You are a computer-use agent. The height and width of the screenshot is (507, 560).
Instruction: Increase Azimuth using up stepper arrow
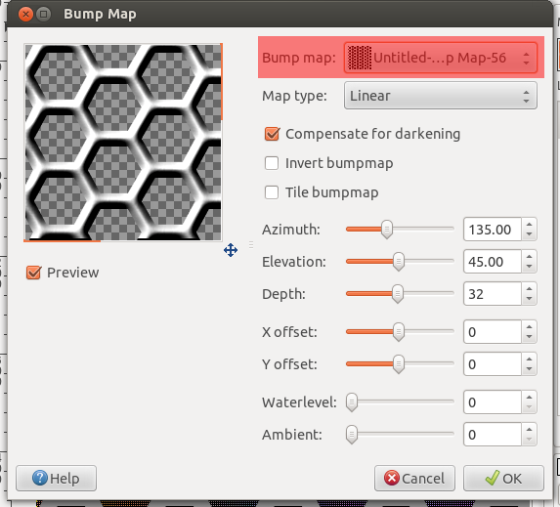click(529, 225)
